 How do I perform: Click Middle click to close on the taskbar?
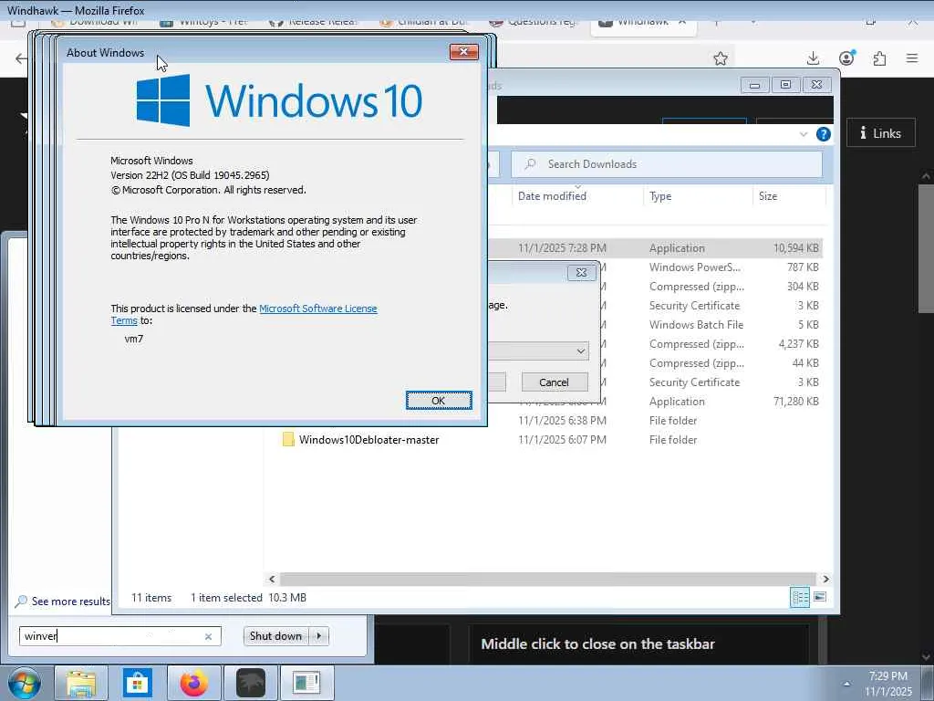coord(597,643)
